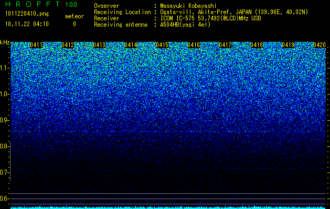Screen dimensions: 330x209
Task: Click the 0419 time marker
Action: coord(288,45)
